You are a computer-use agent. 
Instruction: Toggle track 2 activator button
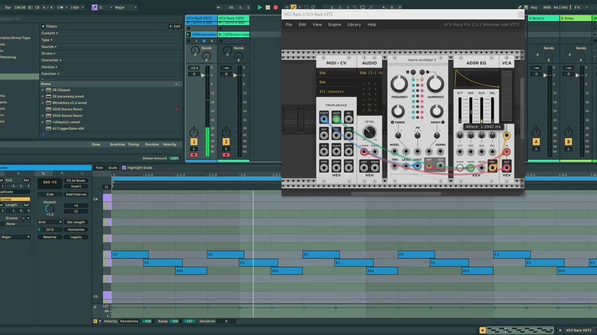[226, 141]
